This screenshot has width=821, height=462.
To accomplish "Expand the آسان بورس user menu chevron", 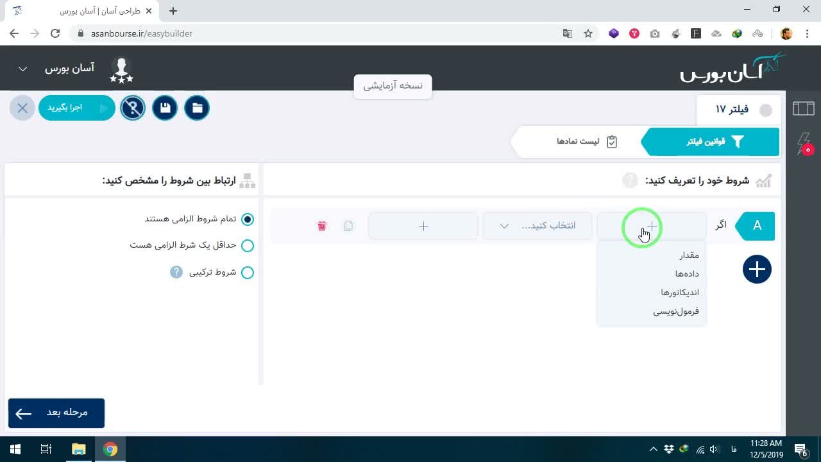I will pyautogui.click(x=22, y=69).
